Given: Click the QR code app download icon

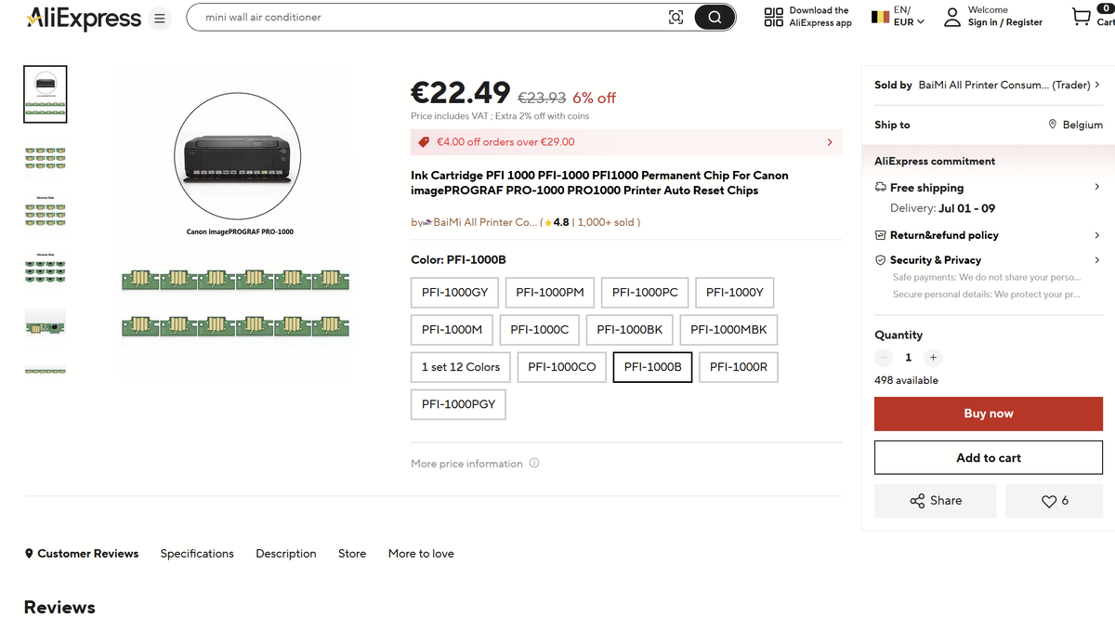Looking at the screenshot, I should pos(773,17).
